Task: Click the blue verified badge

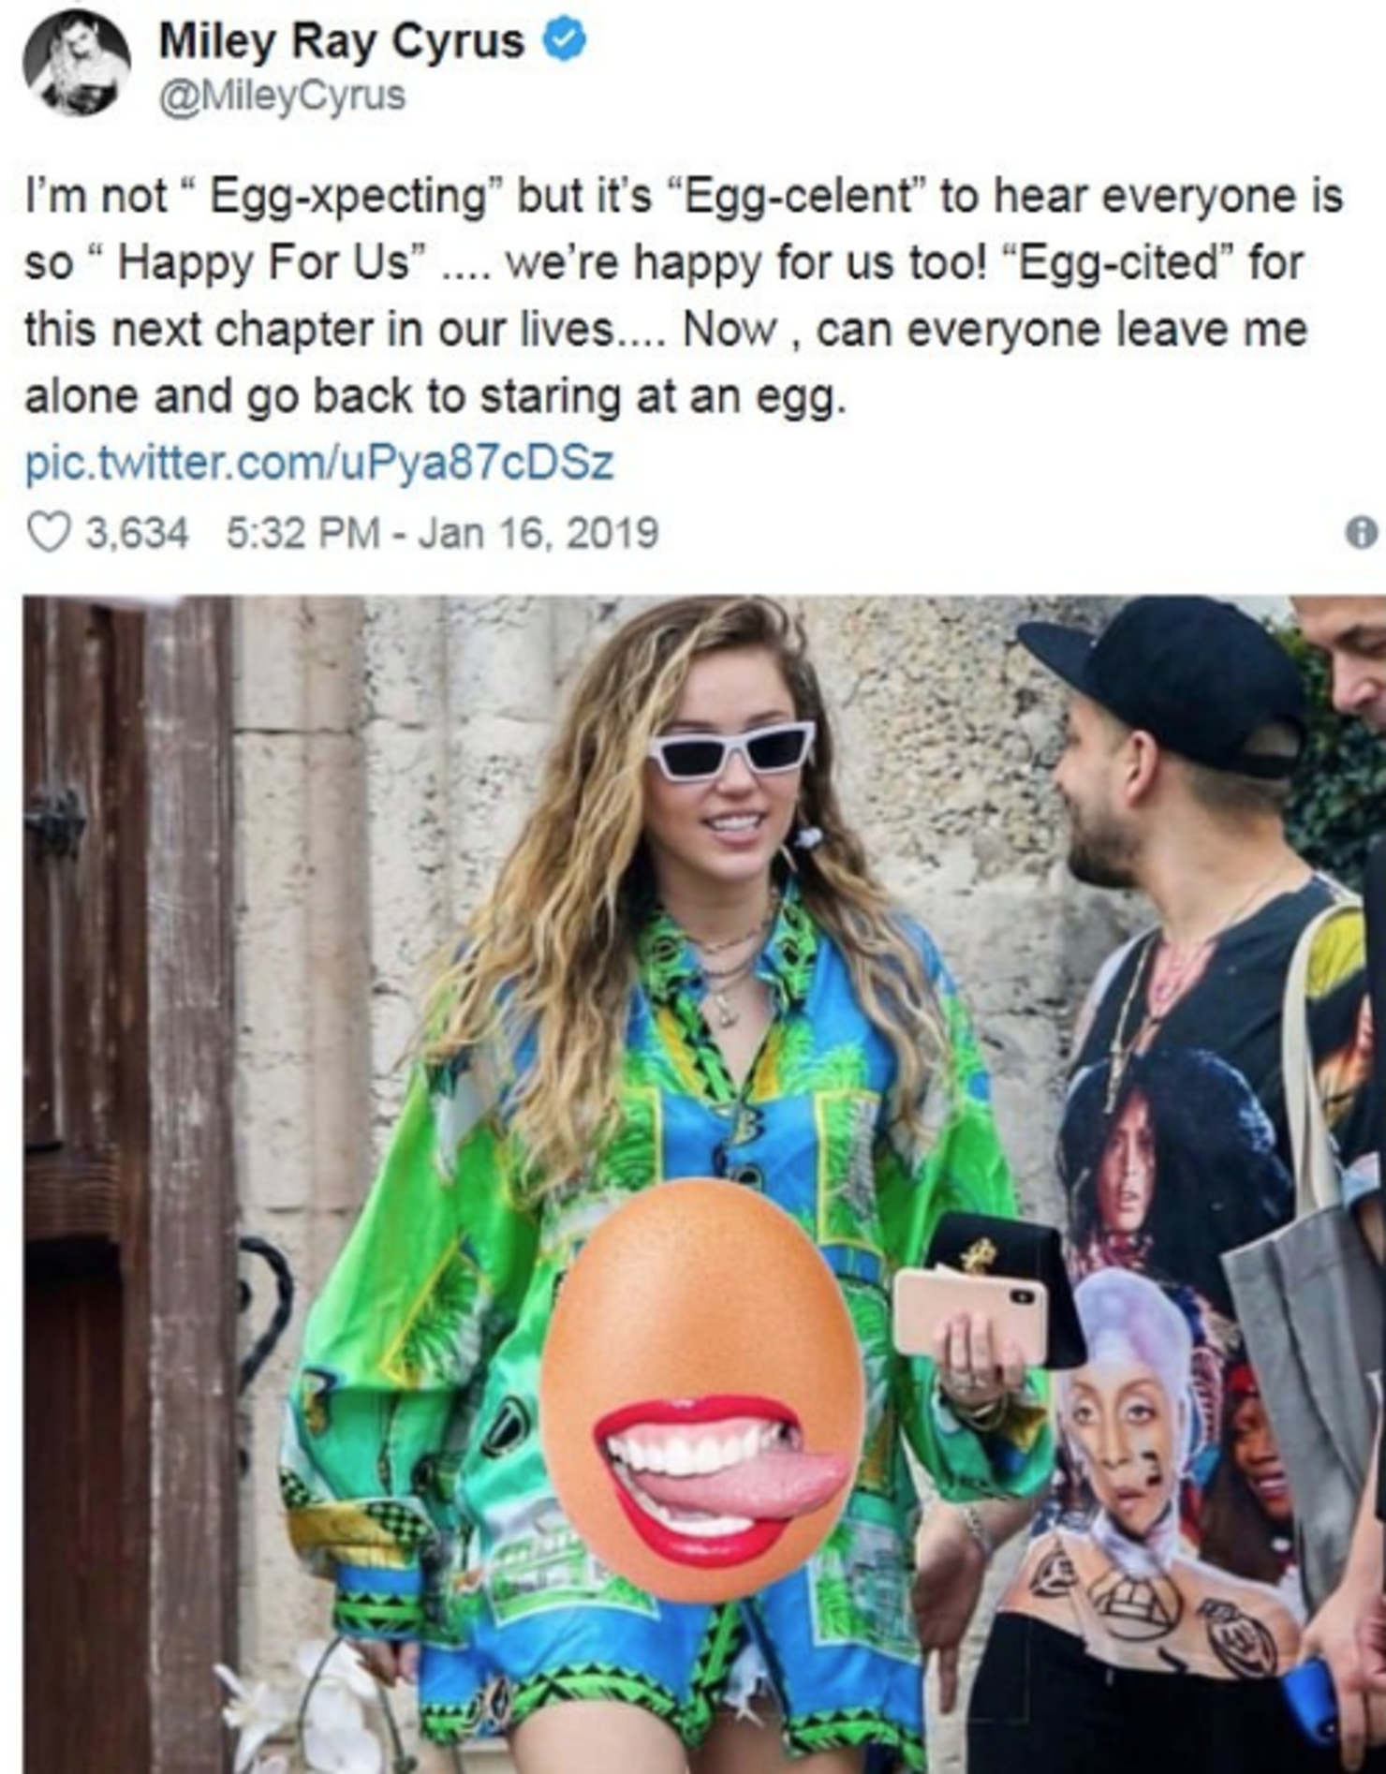Action: [566, 41]
